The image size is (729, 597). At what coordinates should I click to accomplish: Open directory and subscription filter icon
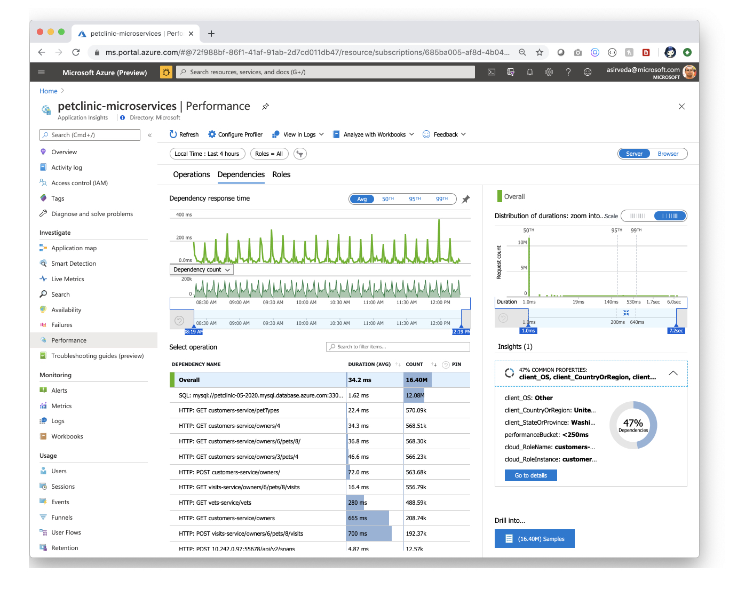pyautogui.click(x=511, y=72)
